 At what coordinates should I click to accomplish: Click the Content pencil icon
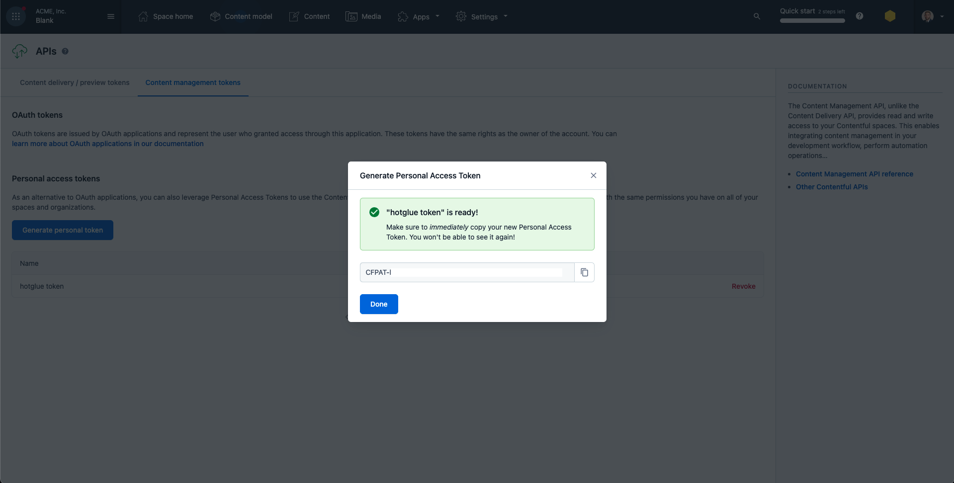click(x=294, y=16)
